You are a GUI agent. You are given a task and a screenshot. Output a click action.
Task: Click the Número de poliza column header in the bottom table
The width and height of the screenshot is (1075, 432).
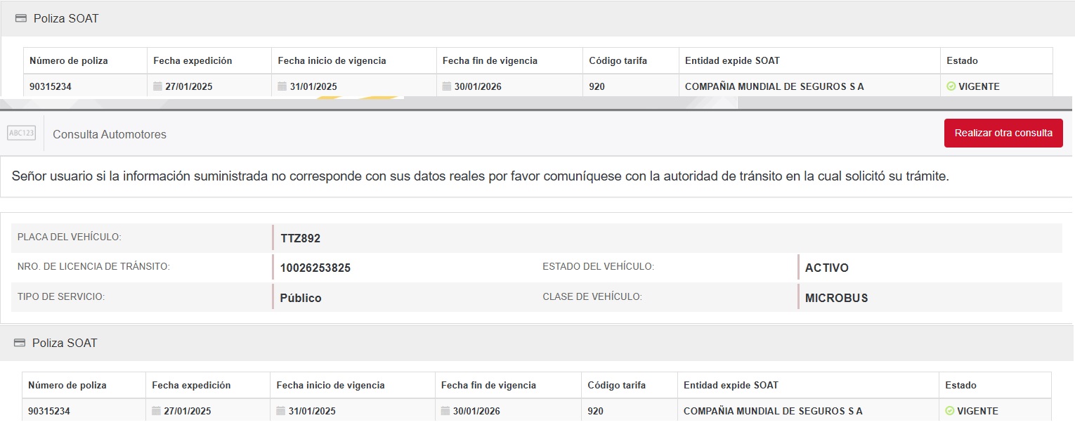point(67,385)
